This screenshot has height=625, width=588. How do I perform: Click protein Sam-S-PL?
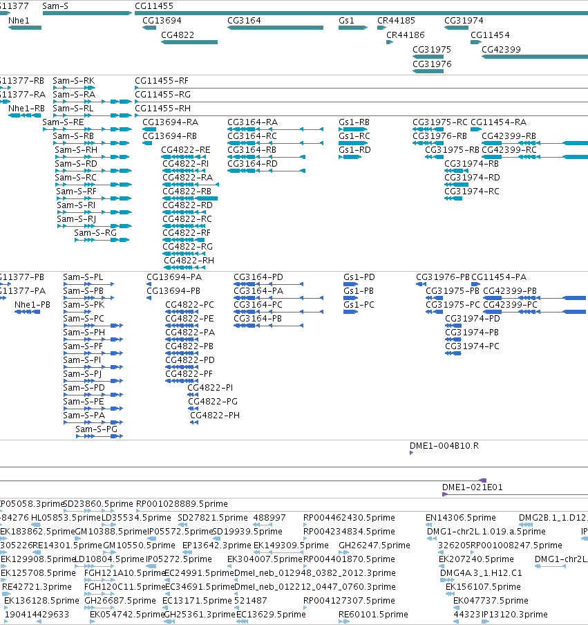83,277
